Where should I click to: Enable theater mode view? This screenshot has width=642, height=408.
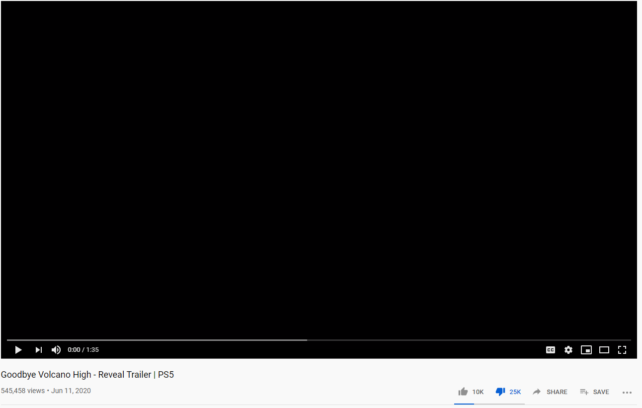coord(604,350)
